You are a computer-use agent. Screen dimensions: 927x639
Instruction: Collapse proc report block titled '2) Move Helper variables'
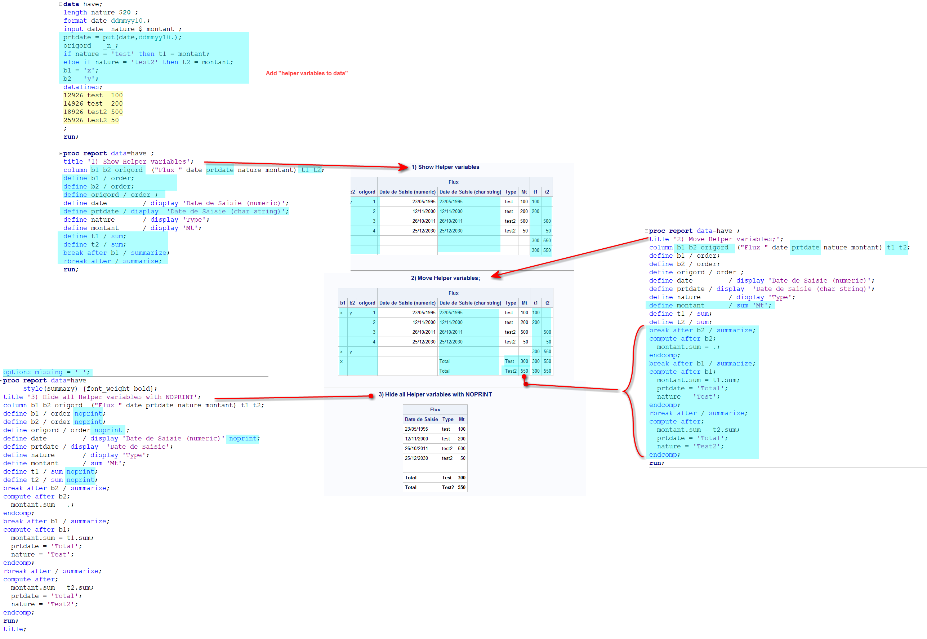[646, 231]
